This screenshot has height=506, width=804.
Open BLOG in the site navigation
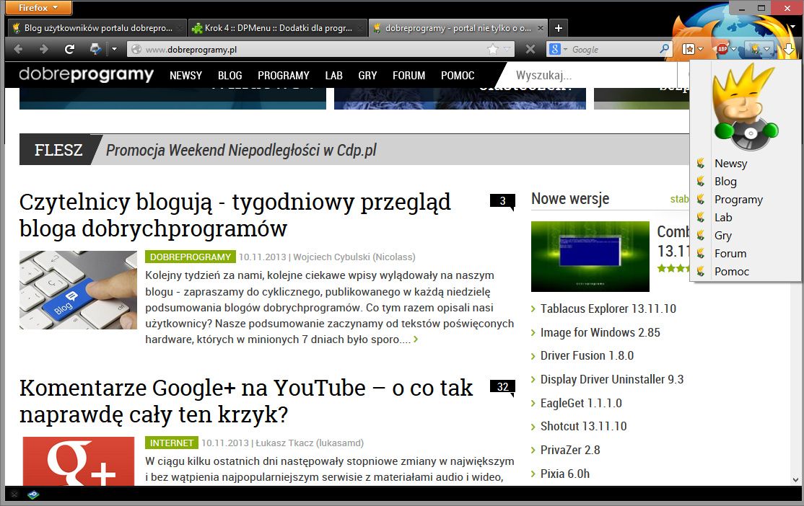tap(230, 75)
